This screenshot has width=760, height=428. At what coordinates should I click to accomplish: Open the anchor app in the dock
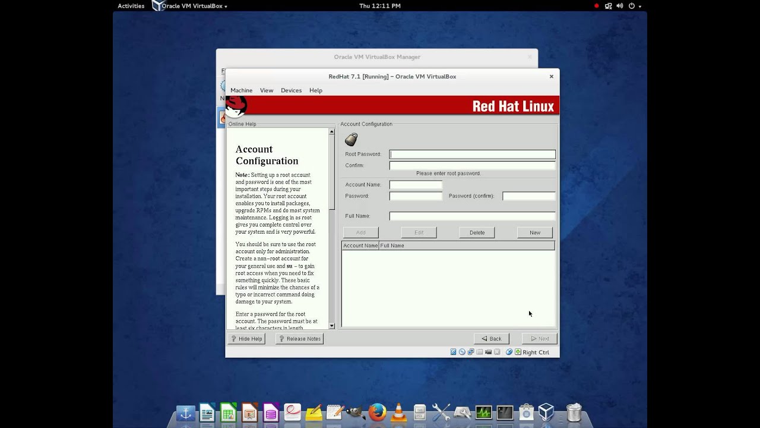coord(186,413)
